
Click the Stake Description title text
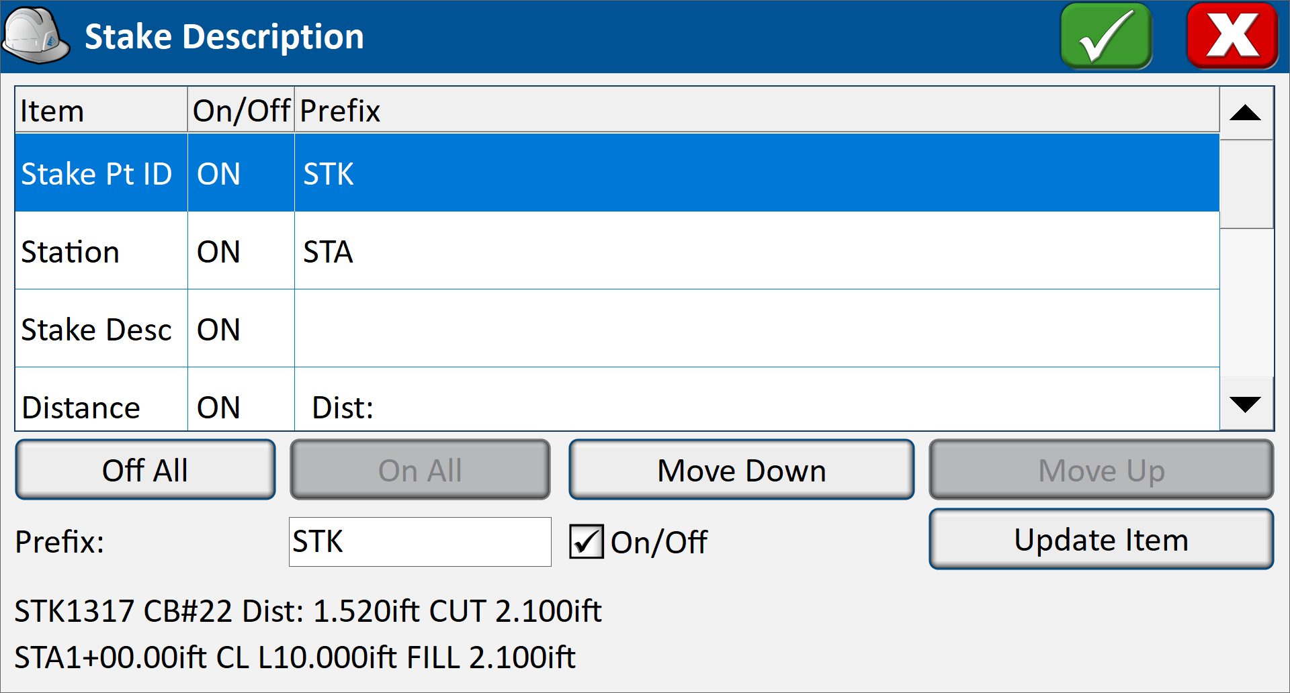coord(224,36)
